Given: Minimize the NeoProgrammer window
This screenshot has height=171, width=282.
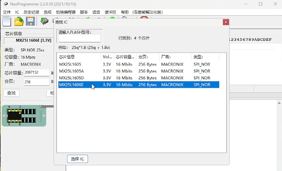Looking at the screenshot, I should click(x=246, y=4).
